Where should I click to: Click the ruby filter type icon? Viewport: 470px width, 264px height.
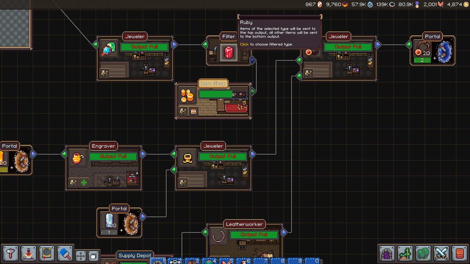(x=229, y=53)
